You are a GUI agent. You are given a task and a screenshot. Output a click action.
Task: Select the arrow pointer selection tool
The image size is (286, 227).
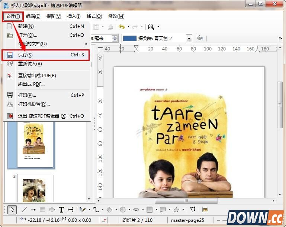(x=12, y=210)
